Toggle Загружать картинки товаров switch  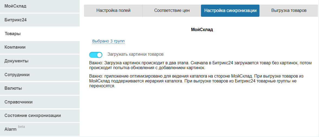(x=96, y=55)
